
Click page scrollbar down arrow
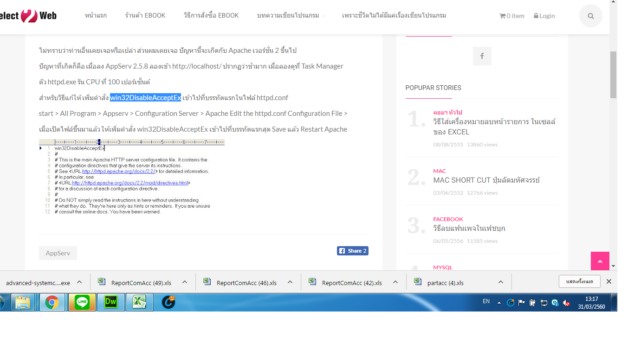tap(613, 267)
